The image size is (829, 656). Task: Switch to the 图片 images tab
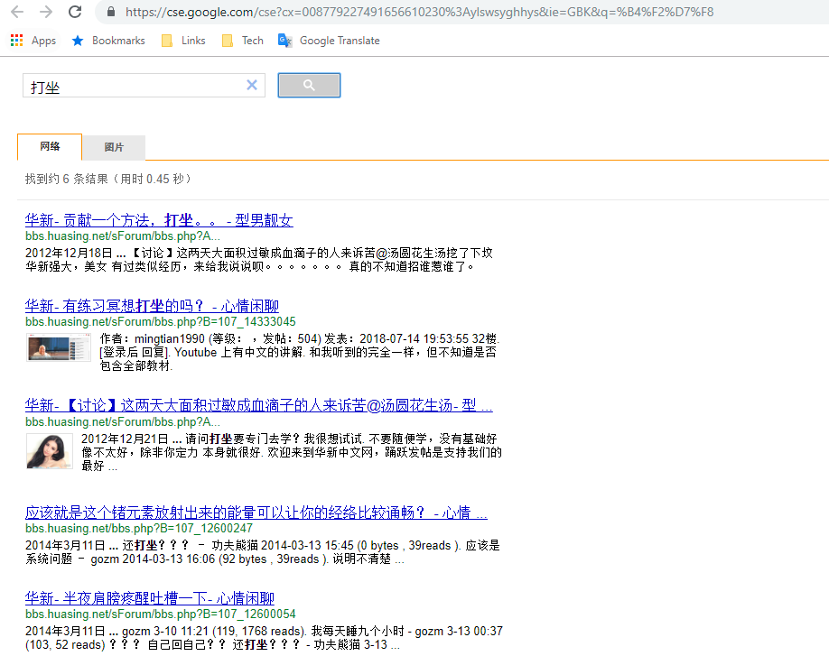[114, 148]
